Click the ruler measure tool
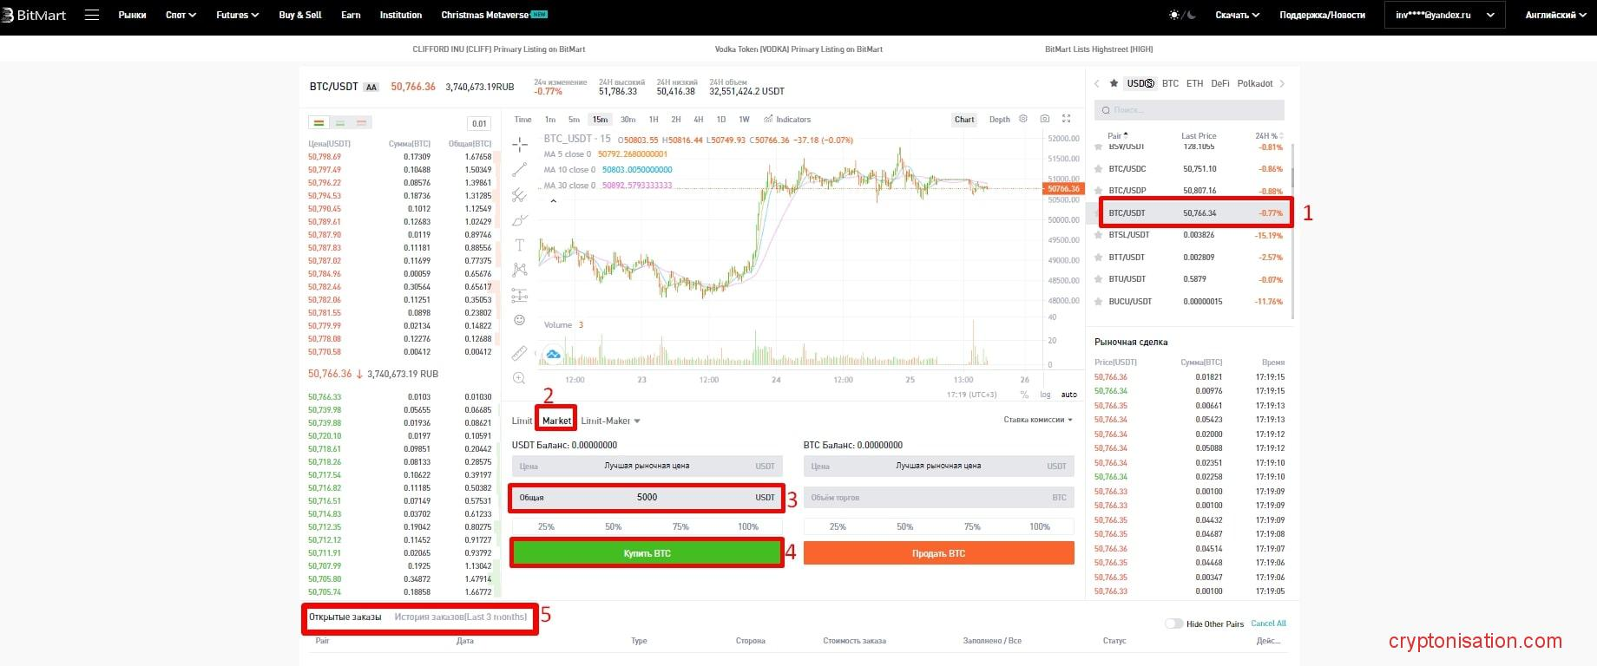 click(519, 353)
